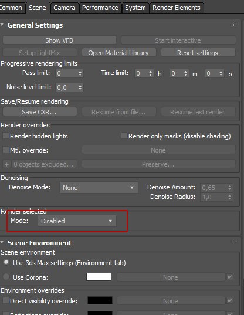Open the Denoise Mode dropdown
The height and width of the screenshot is (315, 244).
(x=99, y=188)
